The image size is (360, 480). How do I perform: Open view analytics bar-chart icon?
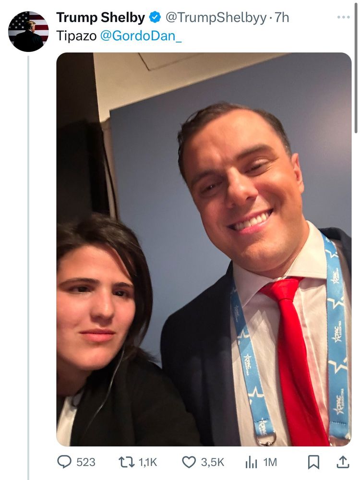251,462
